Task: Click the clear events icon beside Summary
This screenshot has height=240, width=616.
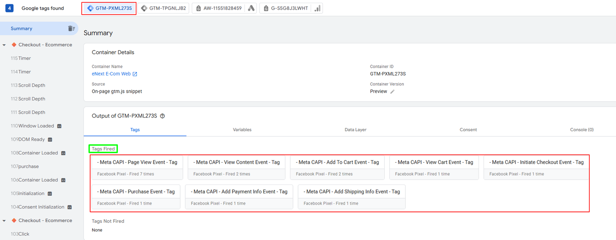Action: pyautogui.click(x=71, y=29)
